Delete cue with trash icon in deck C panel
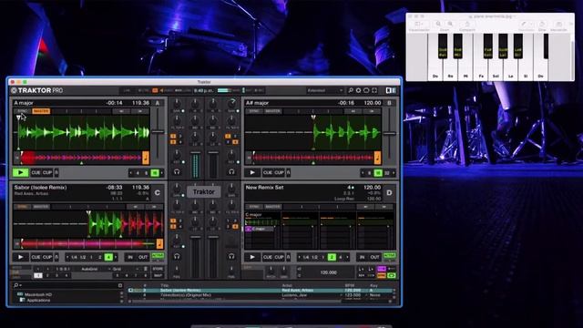This screenshot has width=583, height=328. tap(146, 269)
